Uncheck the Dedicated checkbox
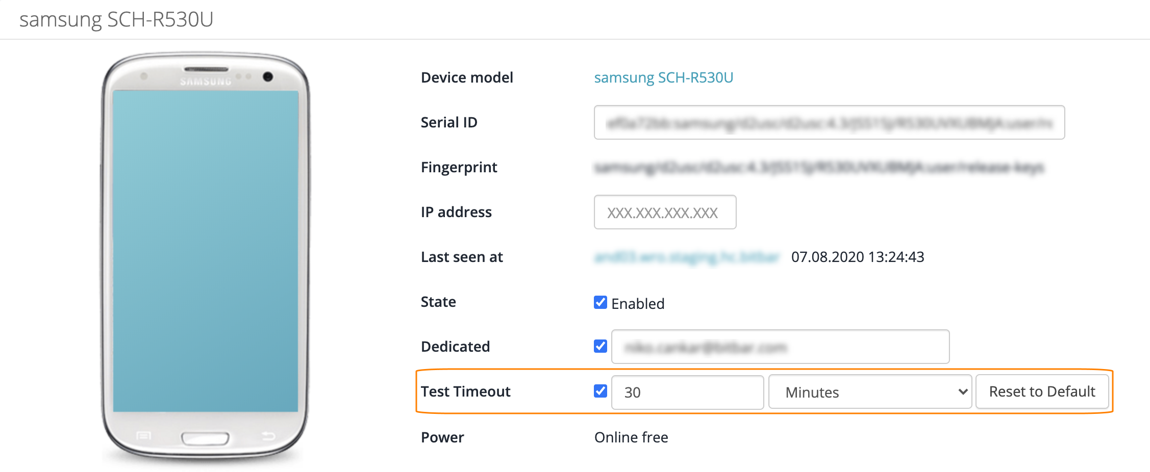1150x472 pixels. [x=600, y=347]
